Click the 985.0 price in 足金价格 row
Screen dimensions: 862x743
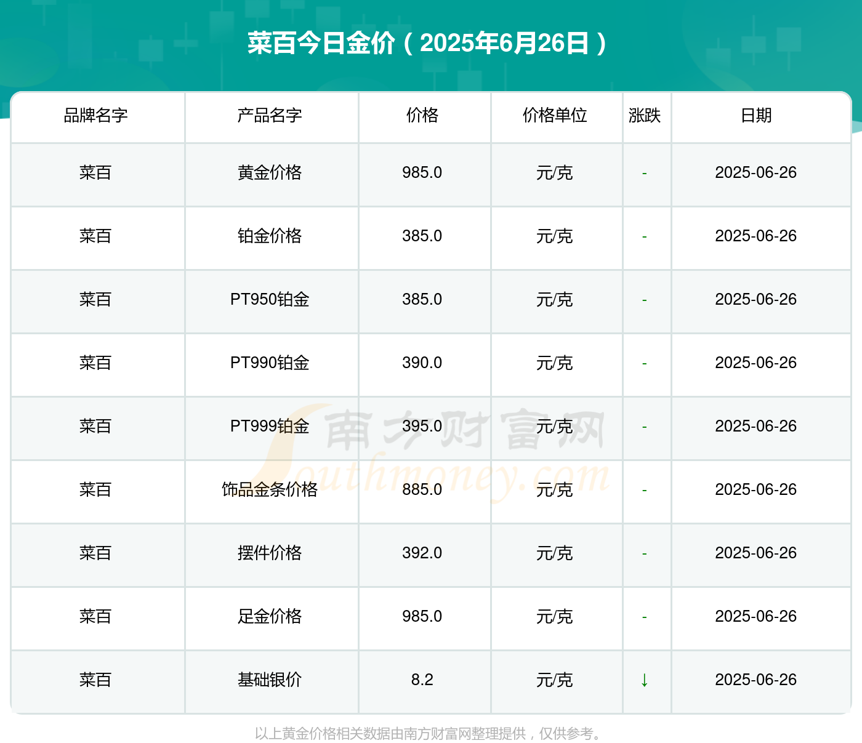pyautogui.click(x=422, y=616)
